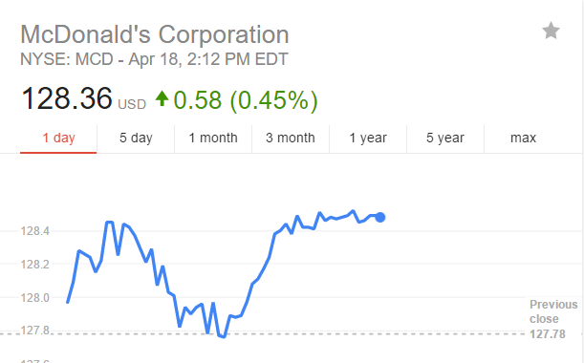
Task: Click the gray star favorite icon
Action: coord(551,31)
